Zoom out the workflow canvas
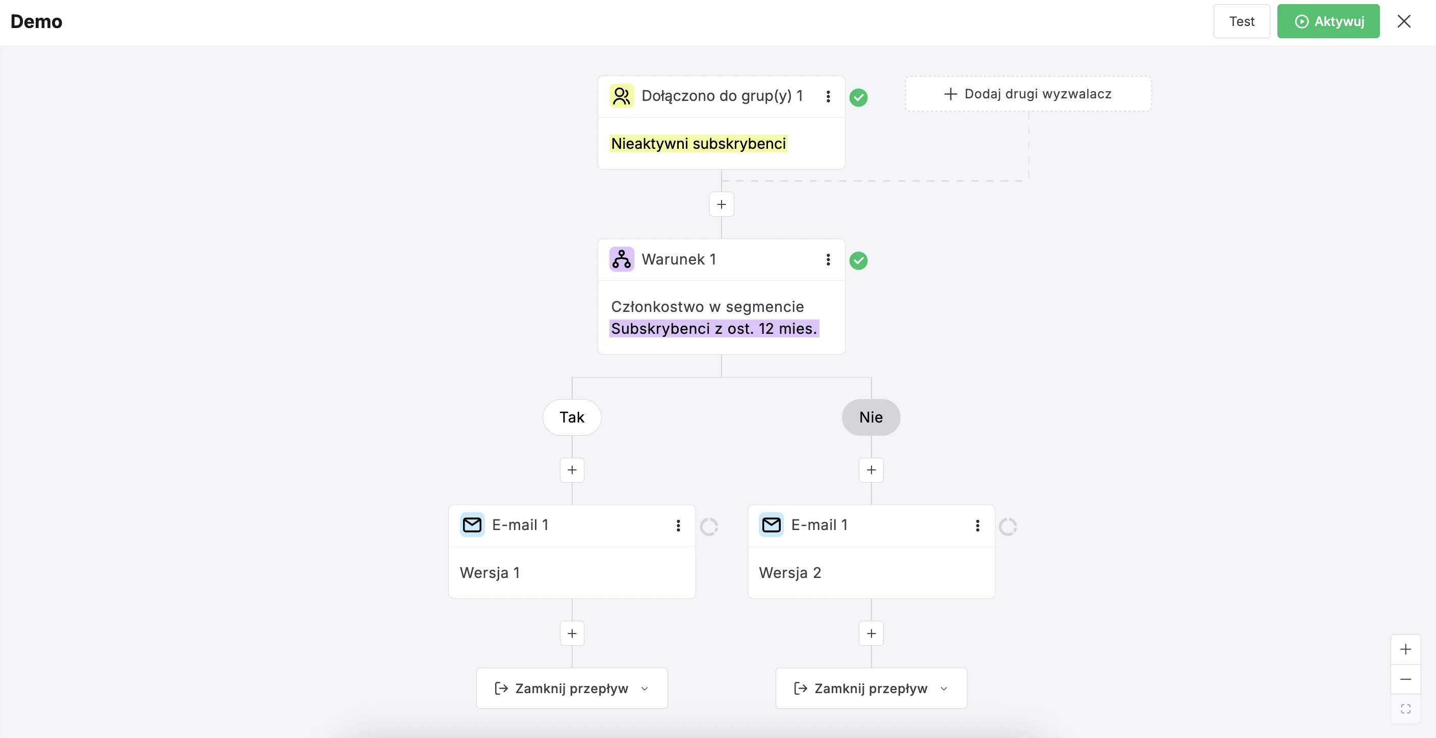Screen dimensions: 1436x738 1405,679
